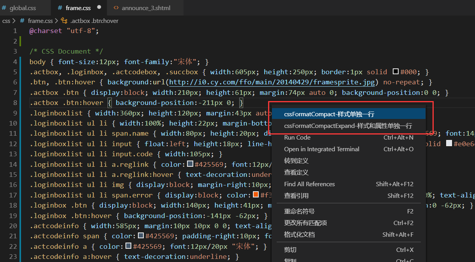Click the .loginboxlist selector on line 9
The height and width of the screenshot is (262, 475).
56,113
